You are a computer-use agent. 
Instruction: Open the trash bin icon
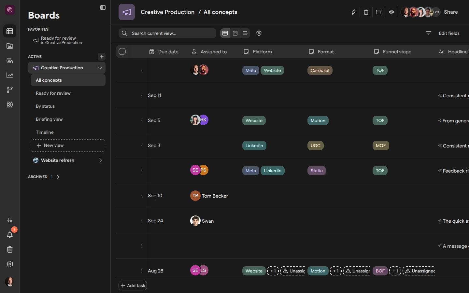click(10, 249)
